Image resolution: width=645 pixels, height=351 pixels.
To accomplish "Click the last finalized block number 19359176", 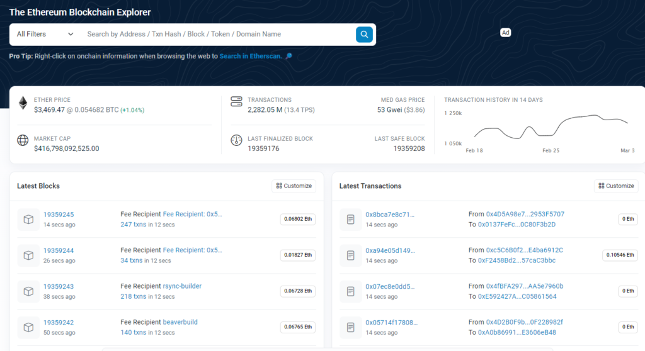I will pos(263,148).
